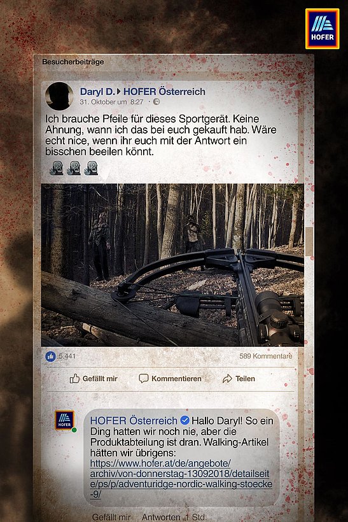The height and width of the screenshot is (522, 348).
Task: Click Gefällt mir under HOFER's comment
Action: (x=111, y=518)
